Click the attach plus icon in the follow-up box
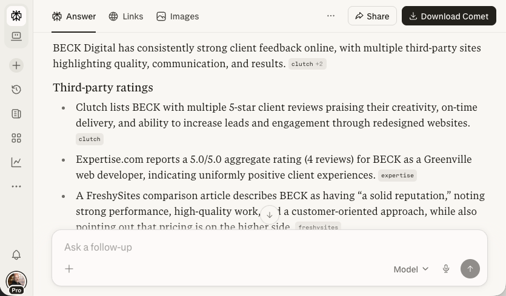The height and width of the screenshot is (296, 506). tap(69, 269)
